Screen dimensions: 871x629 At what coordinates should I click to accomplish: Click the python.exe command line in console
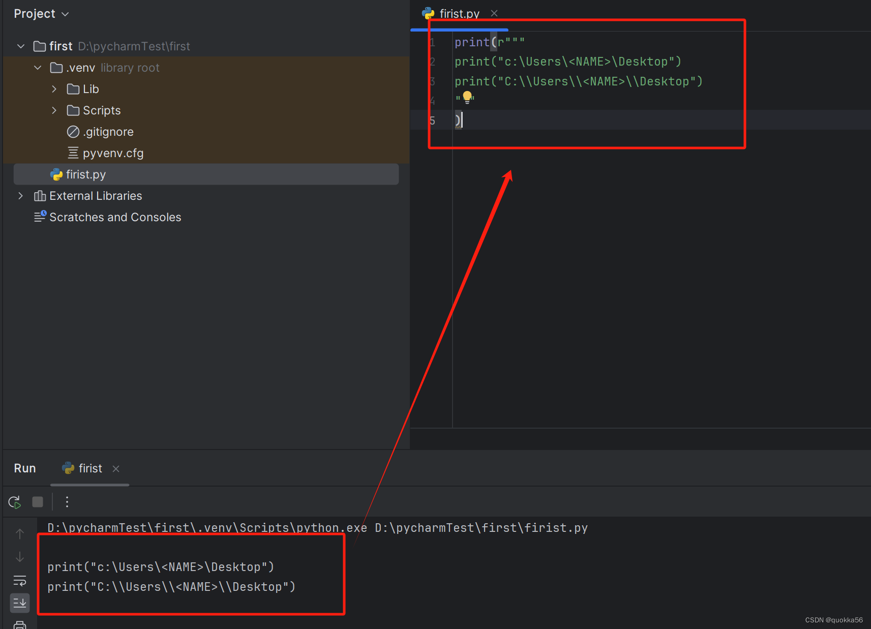[318, 528]
